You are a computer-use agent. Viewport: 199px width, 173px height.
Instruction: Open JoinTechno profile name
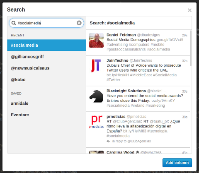117,60
